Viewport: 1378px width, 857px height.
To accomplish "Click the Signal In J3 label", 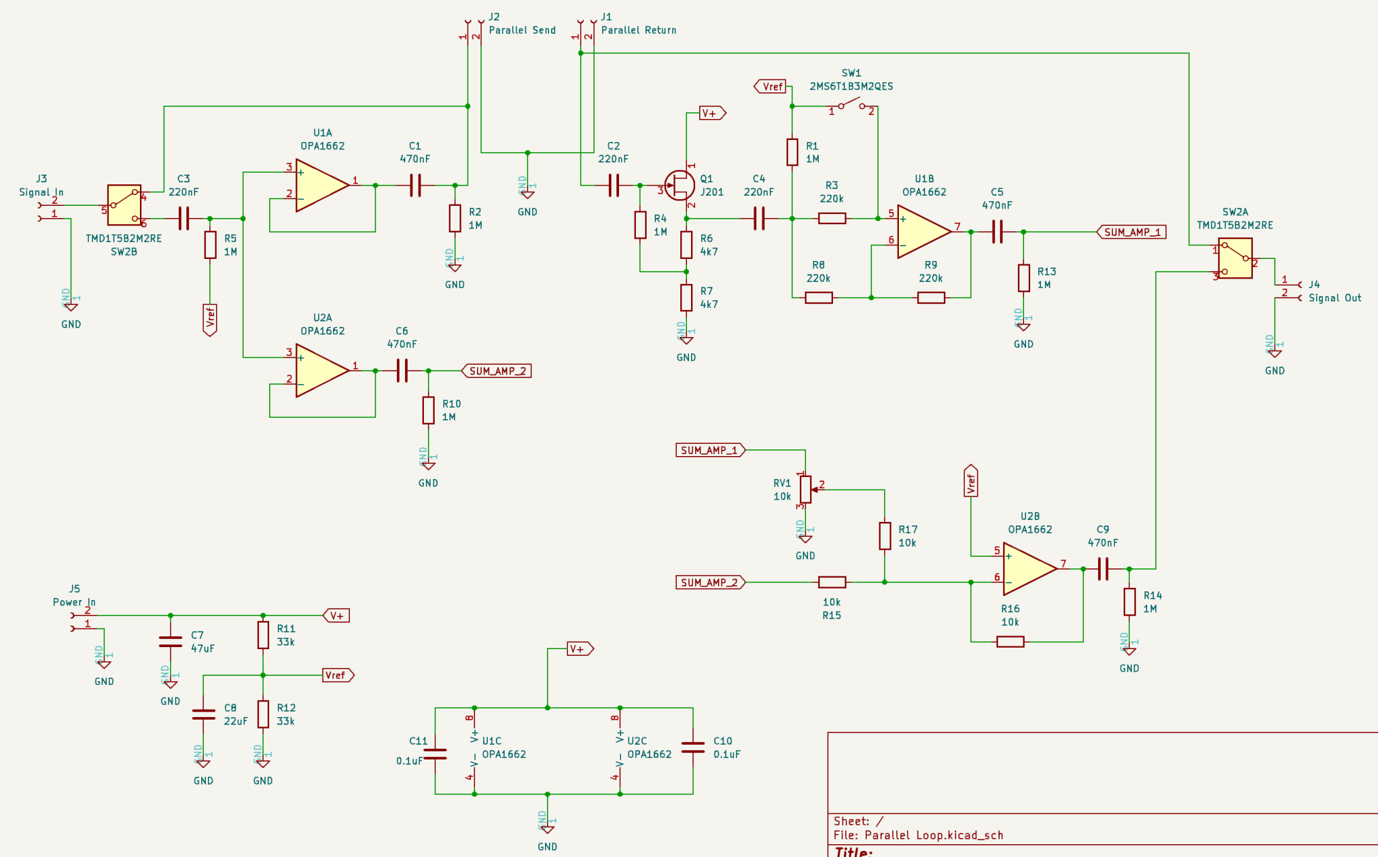I will coord(41,192).
